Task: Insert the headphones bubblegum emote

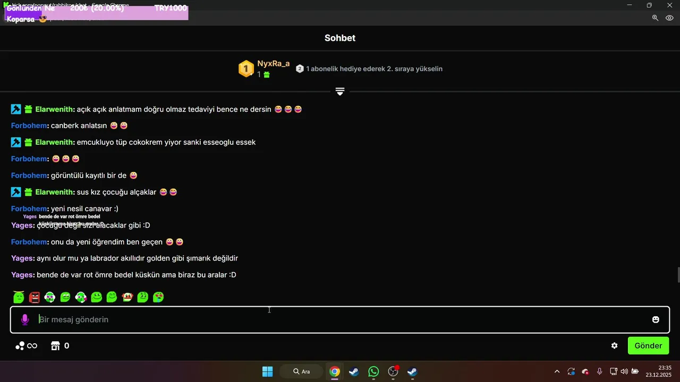Action: pyautogui.click(x=81, y=297)
